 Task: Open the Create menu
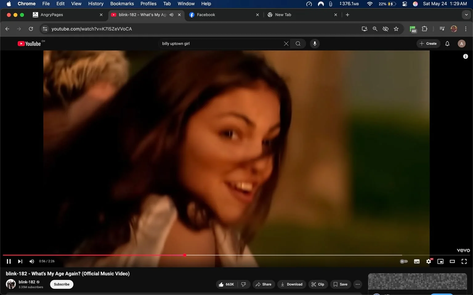click(x=428, y=44)
